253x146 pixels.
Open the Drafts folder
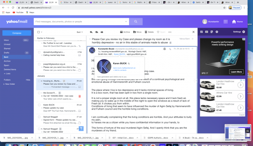tap(7, 53)
